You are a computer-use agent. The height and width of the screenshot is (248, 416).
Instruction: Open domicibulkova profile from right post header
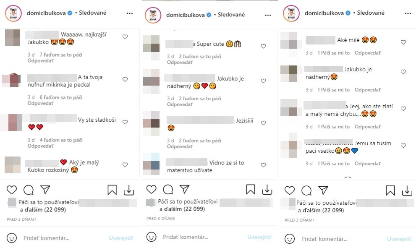324,13
